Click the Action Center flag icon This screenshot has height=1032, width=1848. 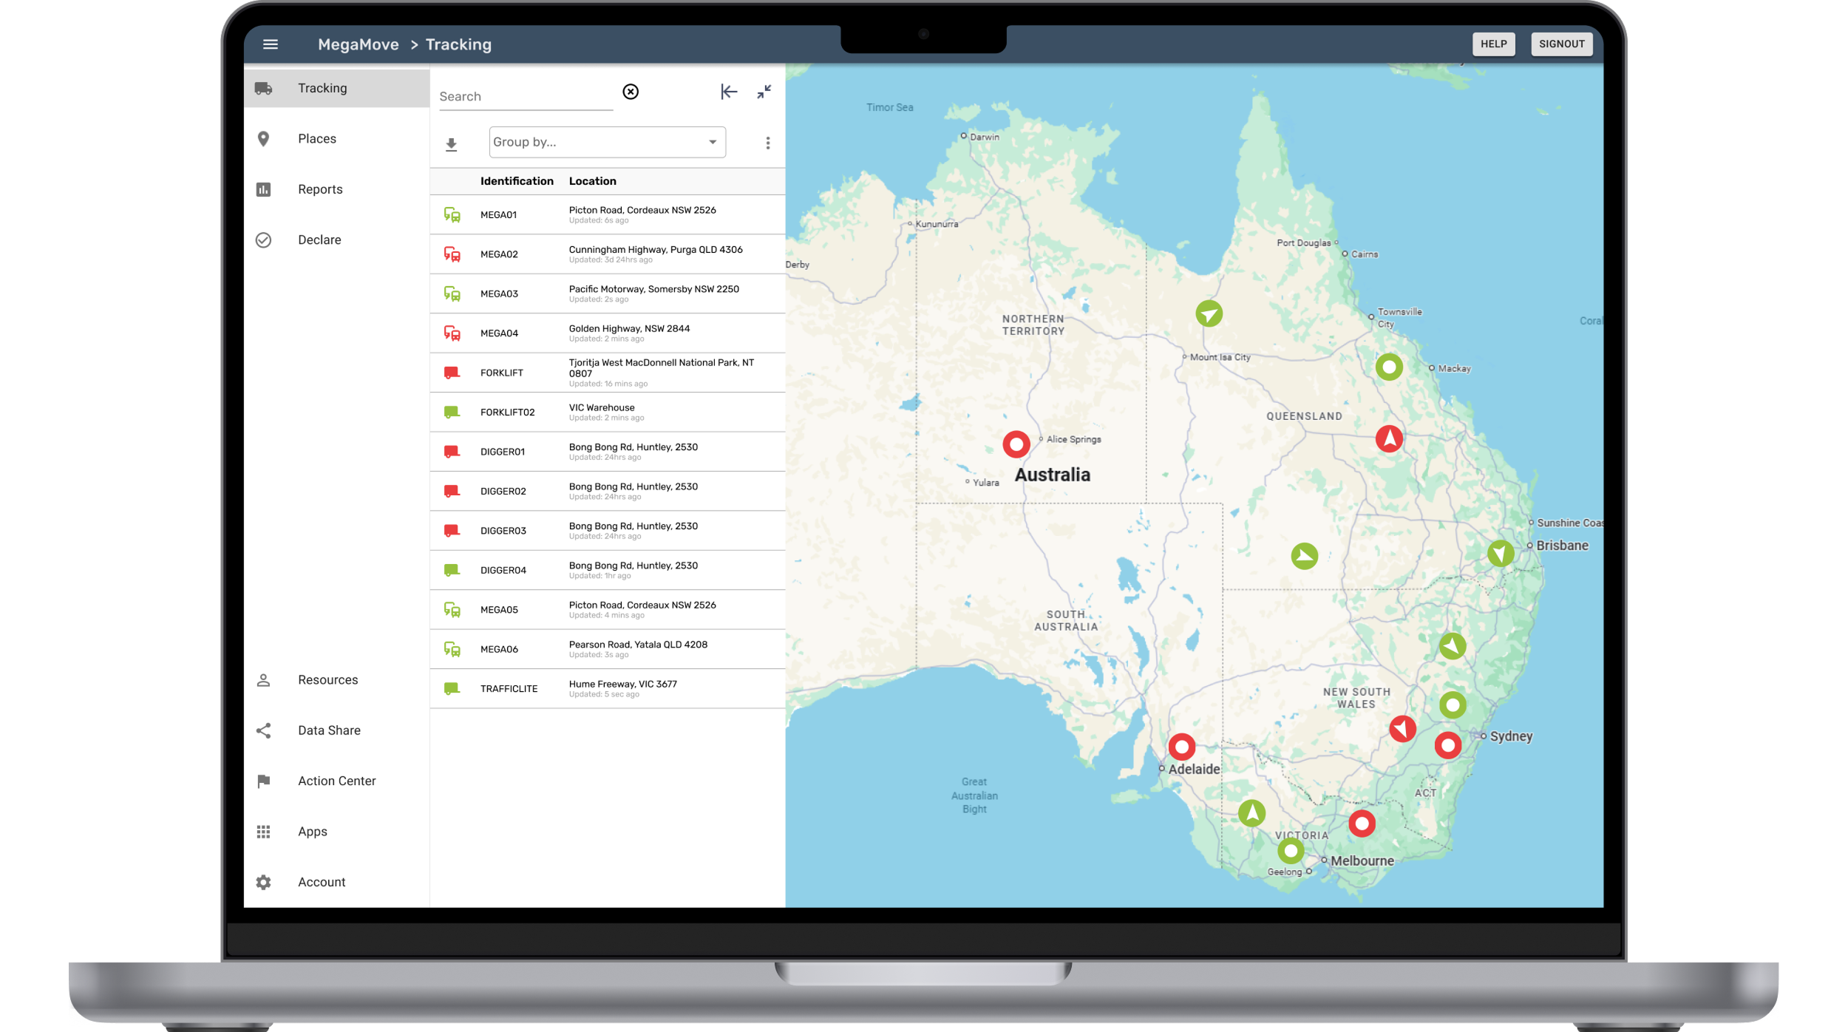coord(263,781)
